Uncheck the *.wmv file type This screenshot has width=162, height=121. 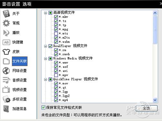56,63
